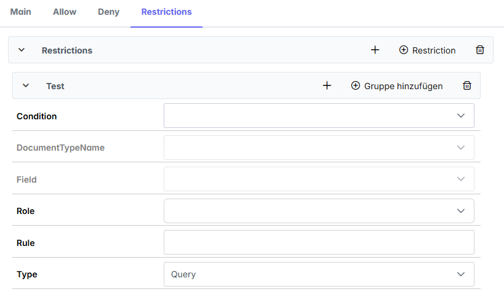This screenshot has width=504, height=297.
Task: Open the Condition dropdown
Action: [319, 116]
